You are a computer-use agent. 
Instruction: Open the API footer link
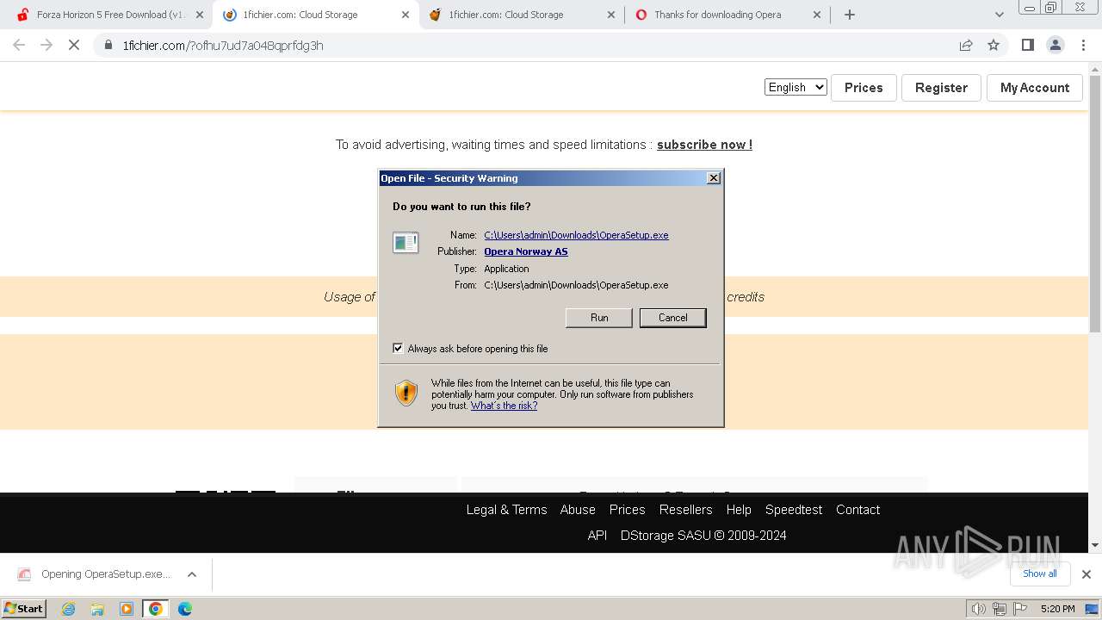click(x=597, y=536)
